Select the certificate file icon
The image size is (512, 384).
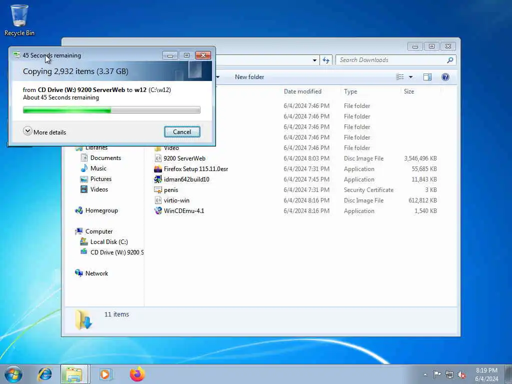point(158,189)
